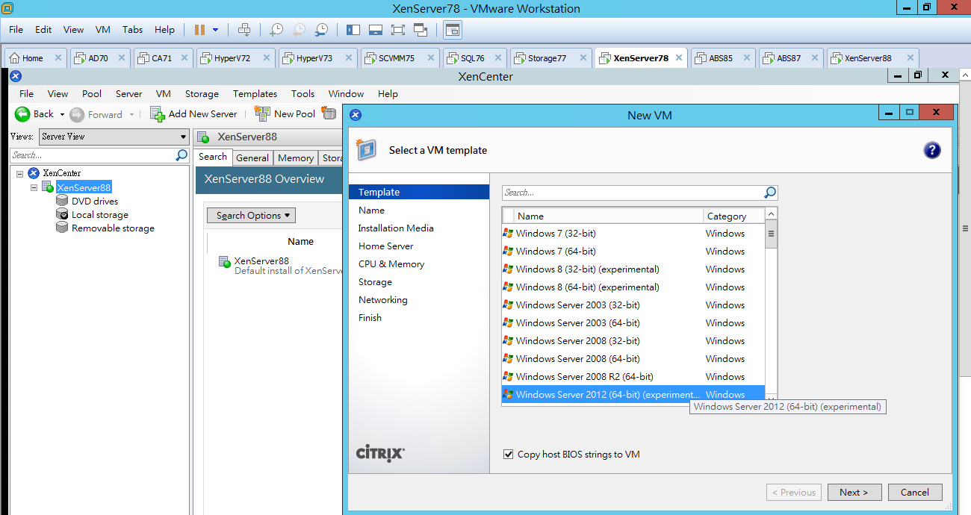Viewport: 971px width, 515px height.
Task: Click the green Back arrow icon in XenCenter
Action: [22, 114]
